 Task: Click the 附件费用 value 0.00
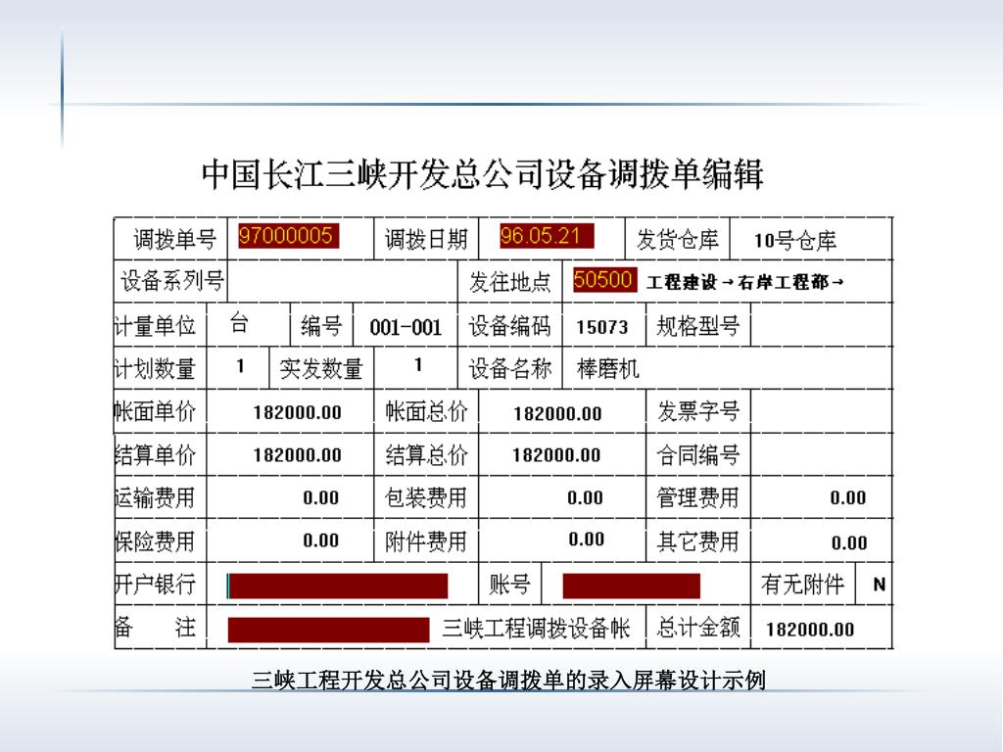click(x=586, y=540)
